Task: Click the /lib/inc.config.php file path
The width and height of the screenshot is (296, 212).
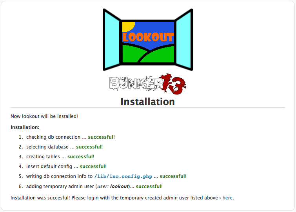Action: [x=123, y=176]
